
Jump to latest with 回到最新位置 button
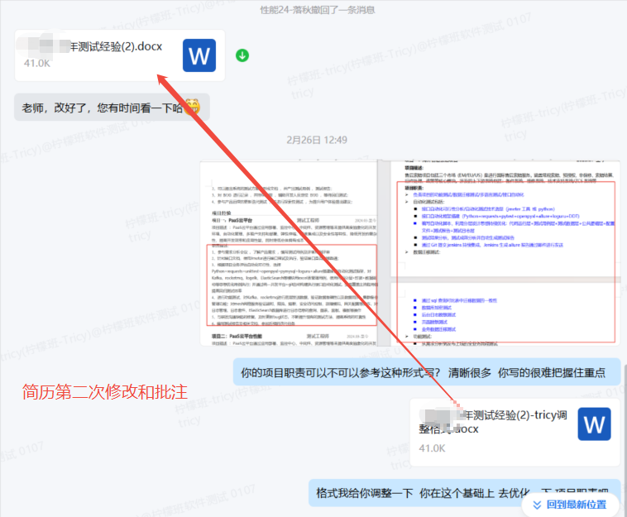pyautogui.click(x=570, y=504)
